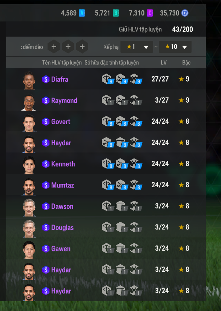This screenshot has width=221, height=311.
Task: Add trait in first plus hexagon slot
Action: pyautogui.click(x=54, y=46)
